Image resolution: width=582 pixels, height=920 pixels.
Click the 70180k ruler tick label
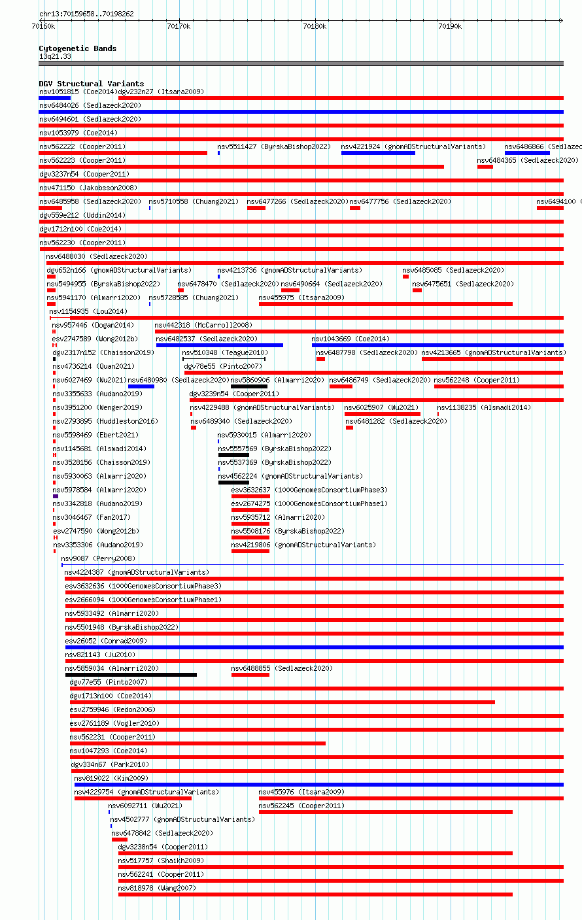[x=315, y=26]
